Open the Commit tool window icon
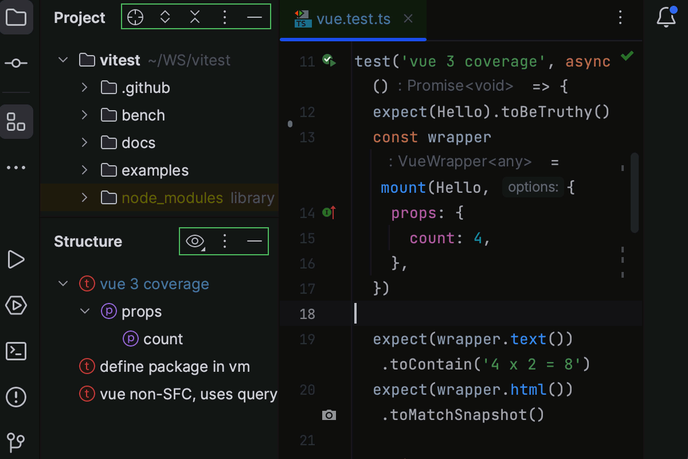 coord(16,63)
